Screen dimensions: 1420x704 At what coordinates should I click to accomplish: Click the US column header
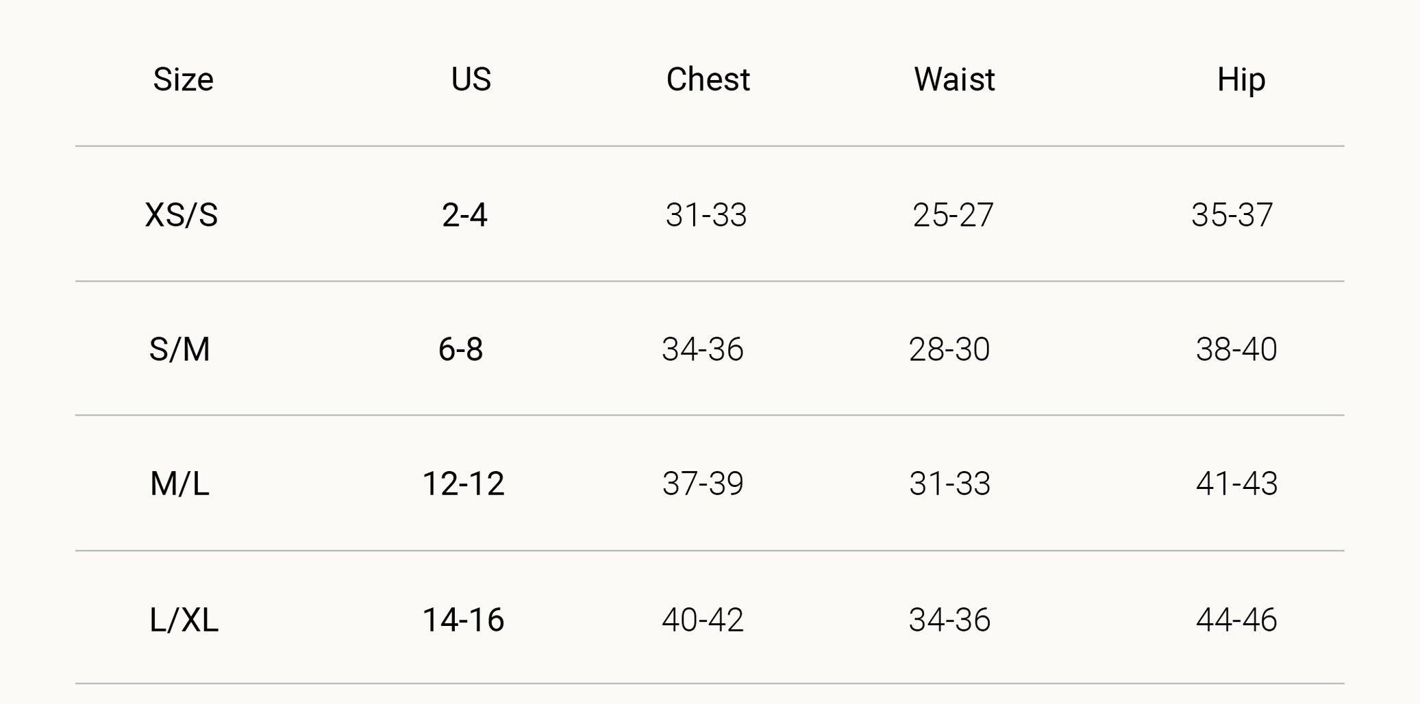[471, 79]
